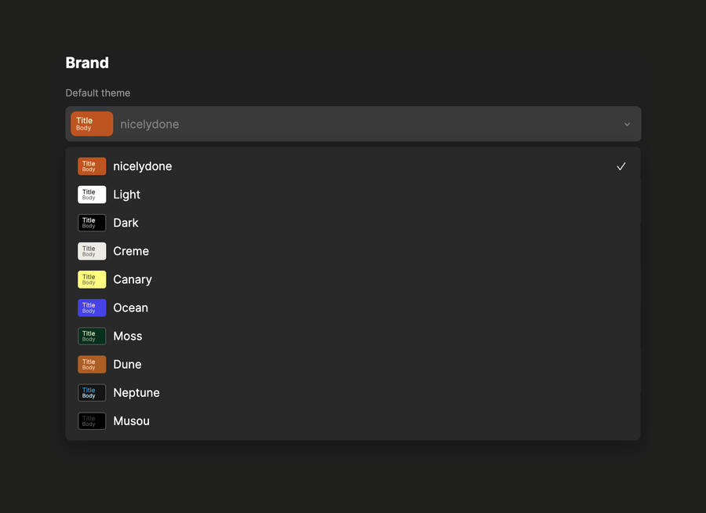Click the Brand page heading
Image resolution: width=706 pixels, height=513 pixels.
click(87, 63)
